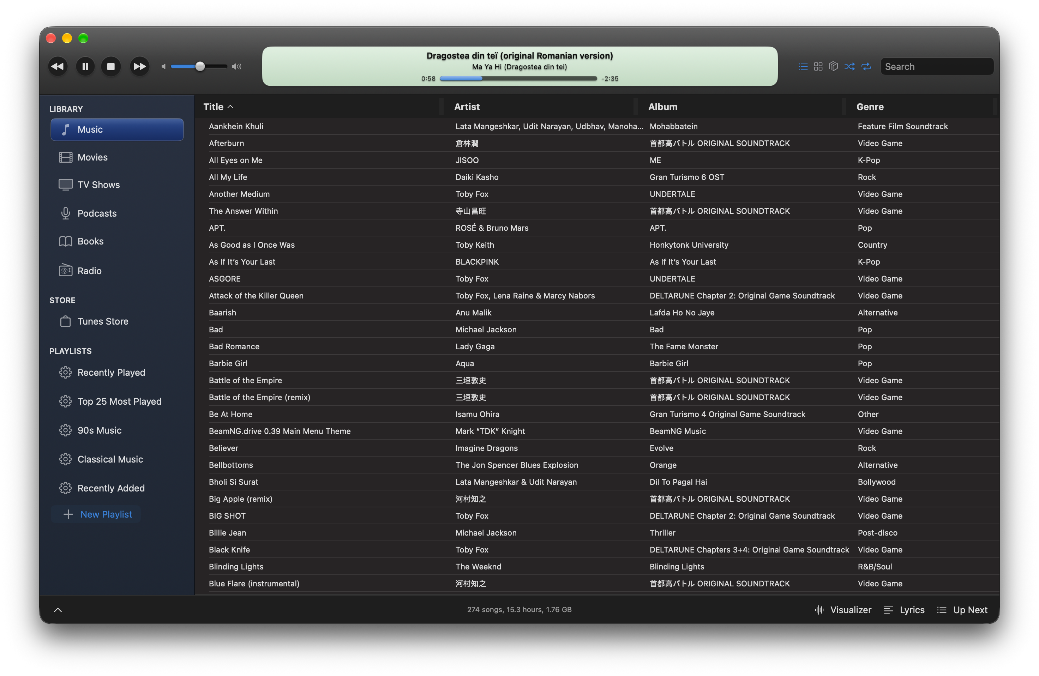
Task: Select Music in the library sidebar
Action: tap(117, 129)
